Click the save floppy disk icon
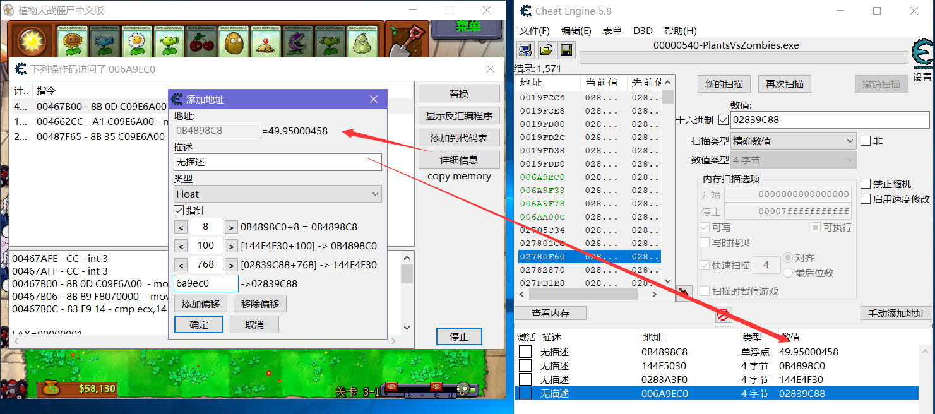 point(566,51)
